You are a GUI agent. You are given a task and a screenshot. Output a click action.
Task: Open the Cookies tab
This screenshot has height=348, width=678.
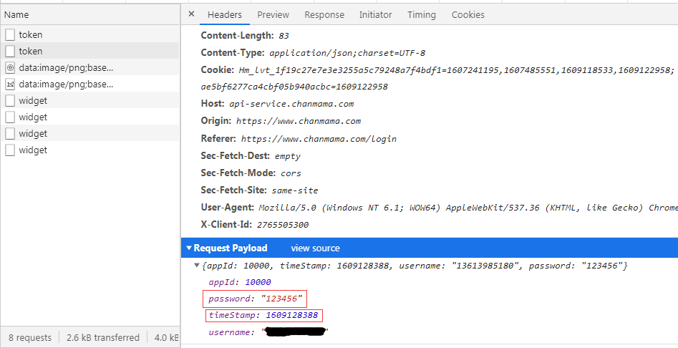coord(468,15)
